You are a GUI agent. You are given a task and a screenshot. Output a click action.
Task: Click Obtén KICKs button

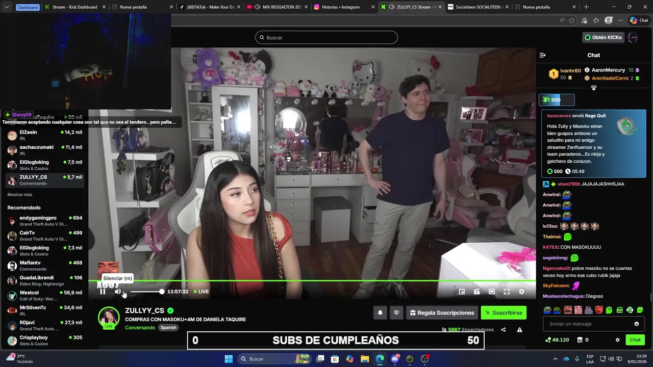click(604, 37)
